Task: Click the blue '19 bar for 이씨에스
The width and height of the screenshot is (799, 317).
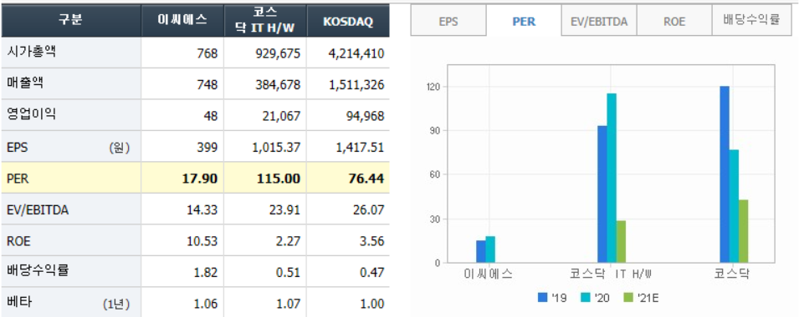Action: (481, 252)
